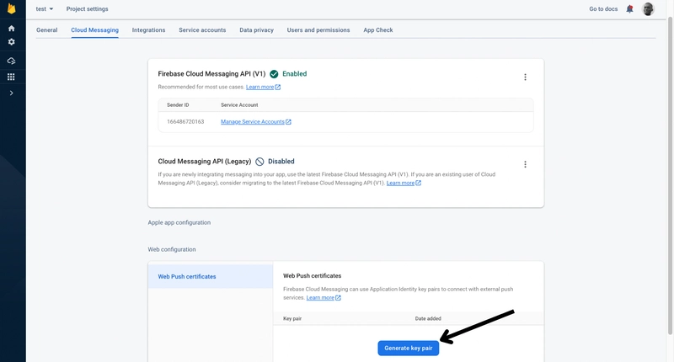Select the Cloud Messaging tab
Viewport: 674px width, 362px height.
point(94,30)
